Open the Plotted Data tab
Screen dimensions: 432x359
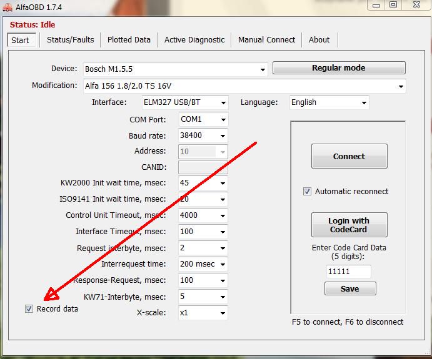pyautogui.click(x=129, y=40)
